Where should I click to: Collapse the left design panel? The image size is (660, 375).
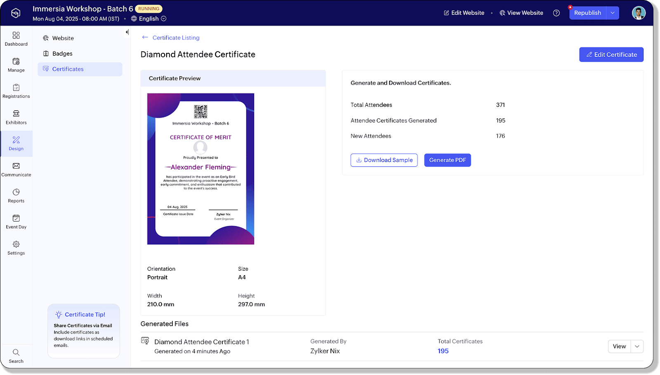pos(127,32)
